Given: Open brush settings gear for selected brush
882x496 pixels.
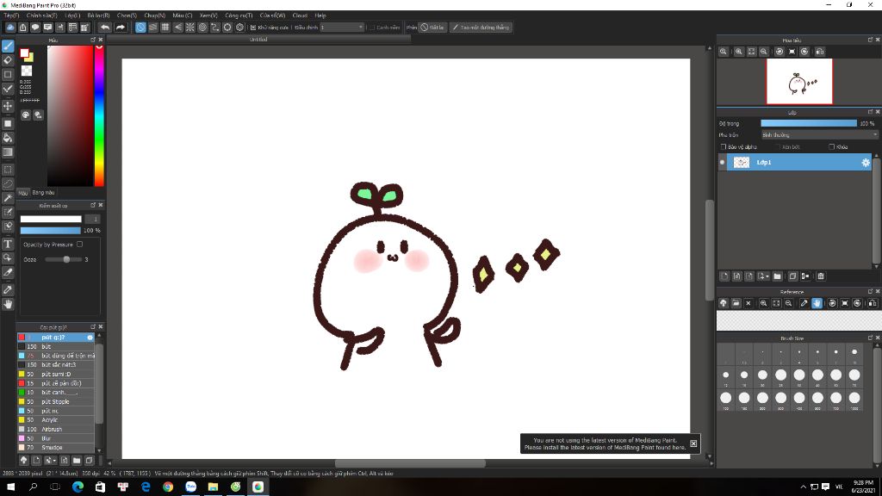Looking at the screenshot, I should click(90, 338).
